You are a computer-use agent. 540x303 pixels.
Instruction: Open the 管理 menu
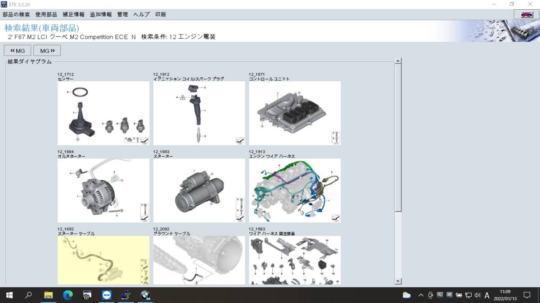(122, 14)
